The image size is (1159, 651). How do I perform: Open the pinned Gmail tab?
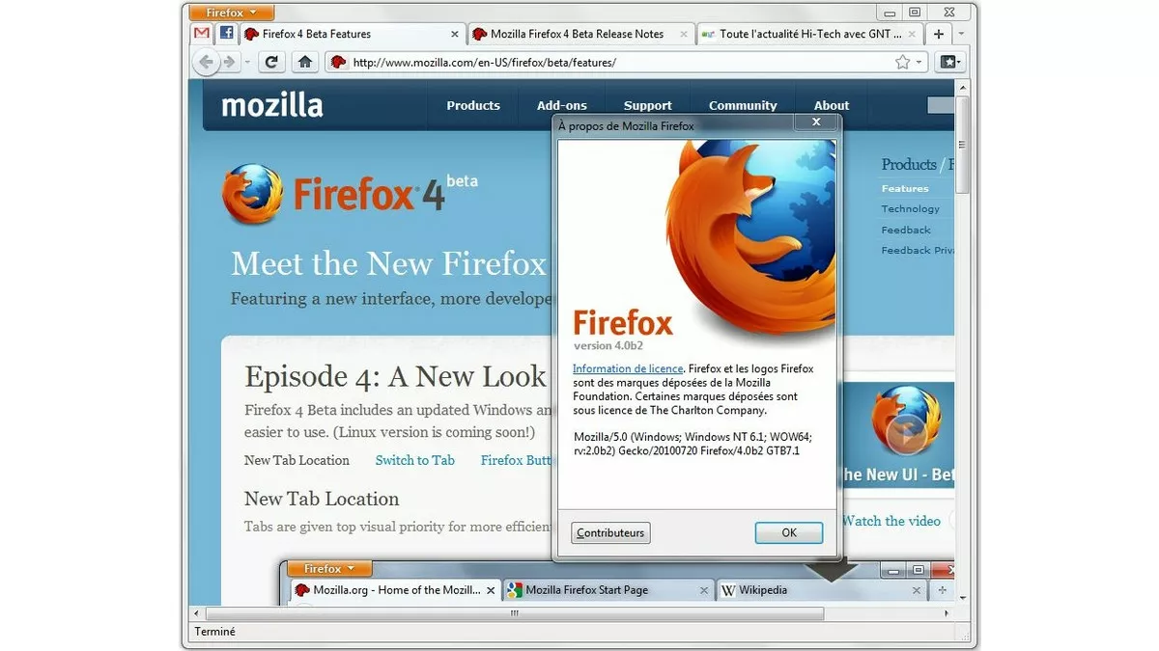201,34
